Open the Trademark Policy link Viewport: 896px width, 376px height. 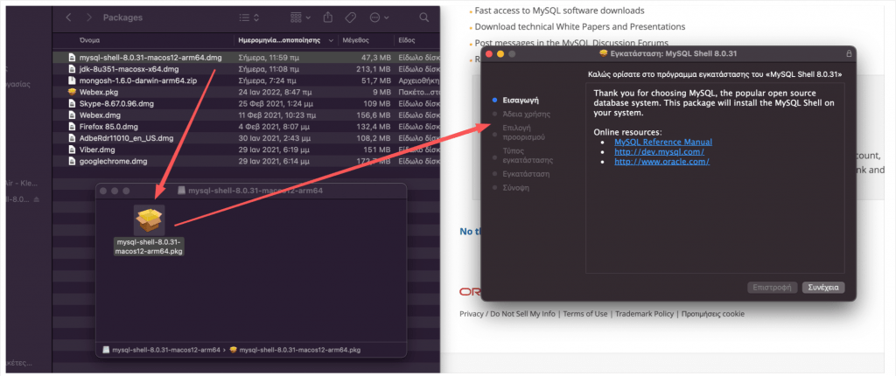[645, 314]
